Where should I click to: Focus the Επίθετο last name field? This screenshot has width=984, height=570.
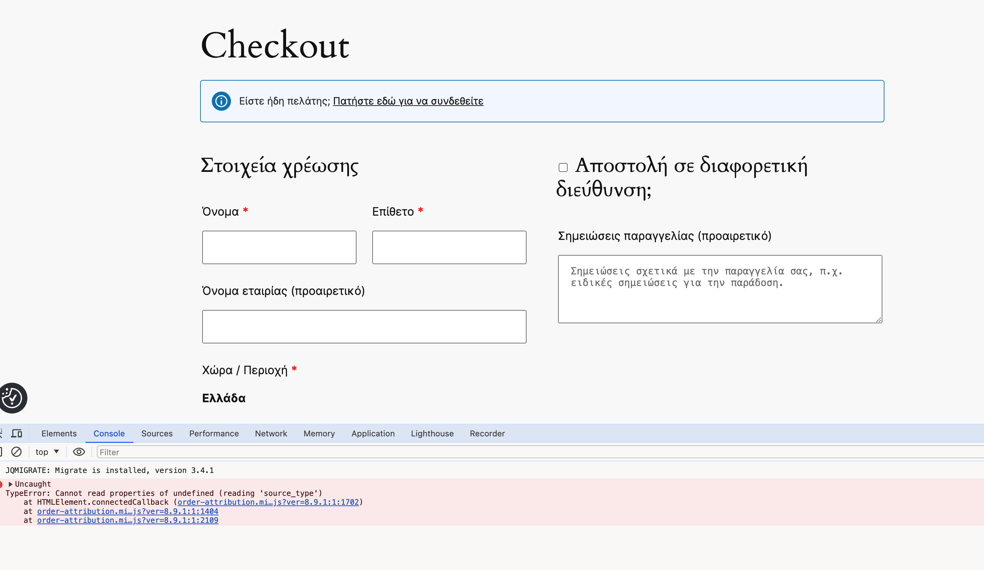pyautogui.click(x=449, y=247)
